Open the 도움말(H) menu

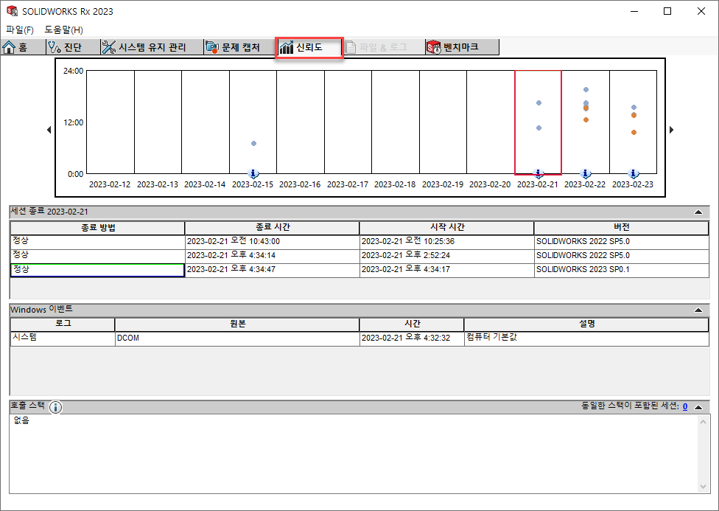point(64,29)
